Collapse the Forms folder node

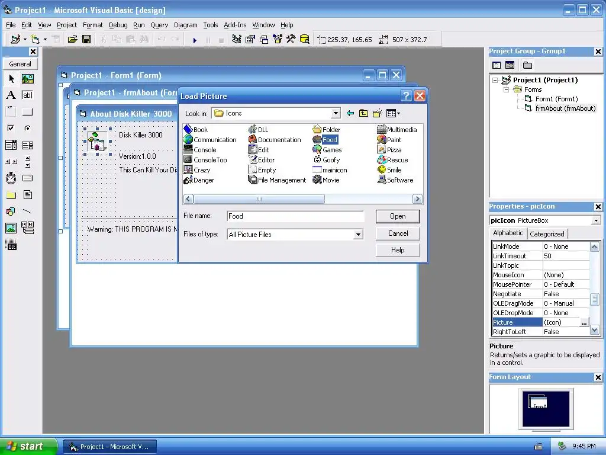coord(507,90)
